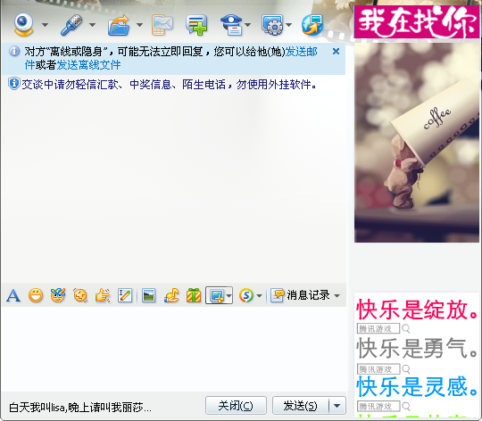Click the 发送离线文件 link

point(89,65)
